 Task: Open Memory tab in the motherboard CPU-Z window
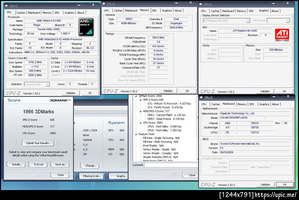[x=242, y=104]
